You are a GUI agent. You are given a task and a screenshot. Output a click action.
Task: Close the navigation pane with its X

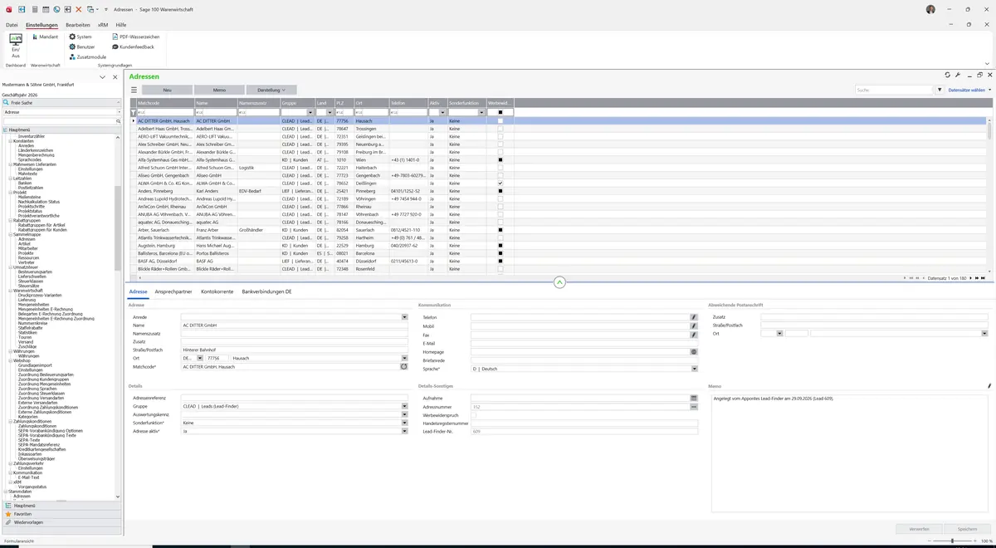(115, 77)
